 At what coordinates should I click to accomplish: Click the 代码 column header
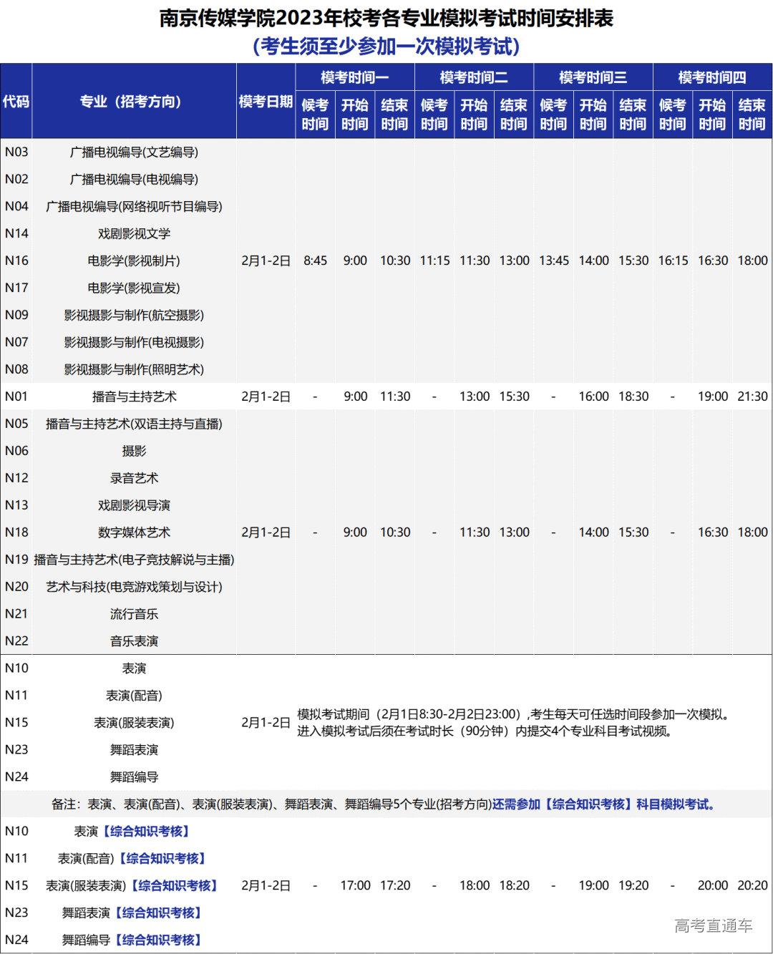[16, 102]
